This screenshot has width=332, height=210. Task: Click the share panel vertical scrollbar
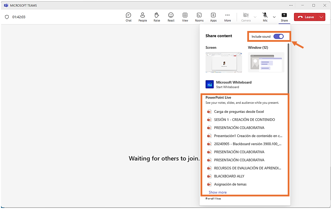(x=288, y=66)
